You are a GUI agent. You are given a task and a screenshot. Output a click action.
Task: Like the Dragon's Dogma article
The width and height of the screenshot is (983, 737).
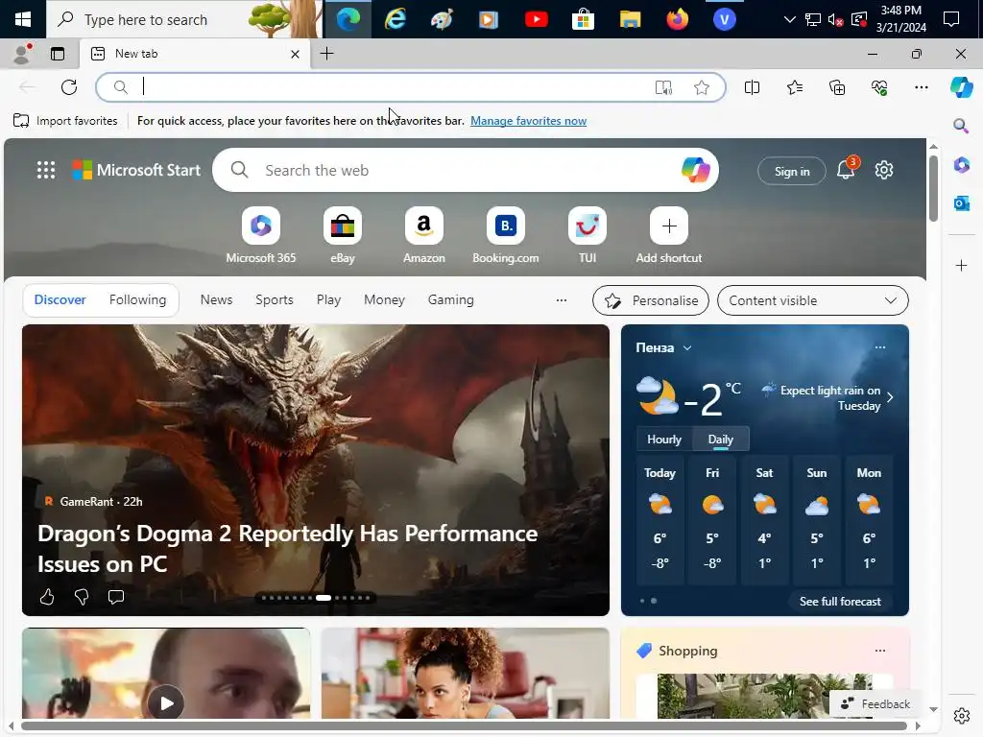tap(47, 597)
